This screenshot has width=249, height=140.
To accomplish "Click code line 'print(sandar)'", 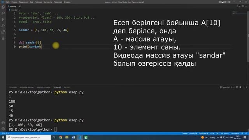I will click(x=30, y=47).
